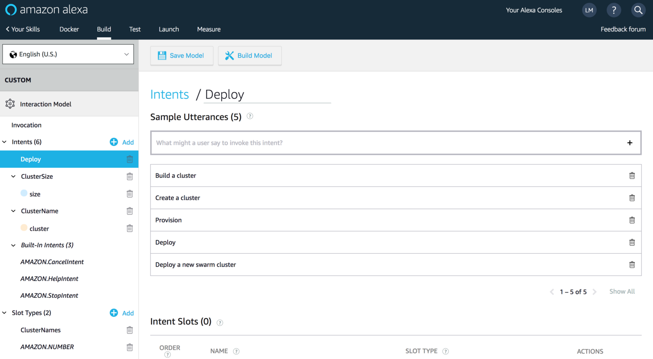This screenshot has height=359, width=653.
Task: Remove ClusterNames slot type with trash icon
Action: pyautogui.click(x=129, y=330)
